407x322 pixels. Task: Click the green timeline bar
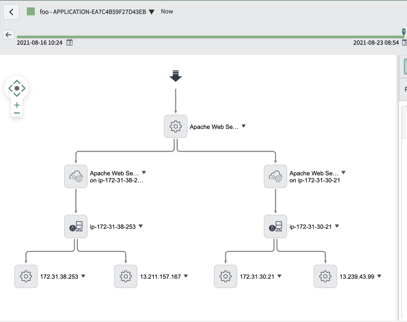click(x=210, y=37)
